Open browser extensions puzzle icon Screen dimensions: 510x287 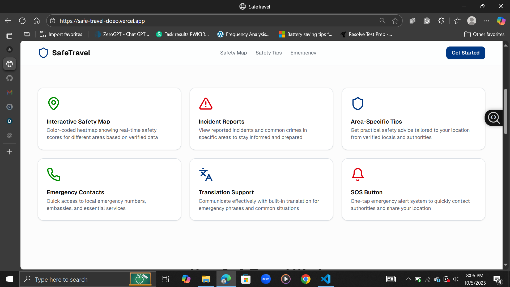pyautogui.click(x=441, y=21)
